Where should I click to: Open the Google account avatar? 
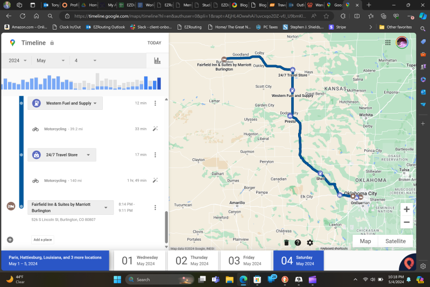[x=402, y=42]
